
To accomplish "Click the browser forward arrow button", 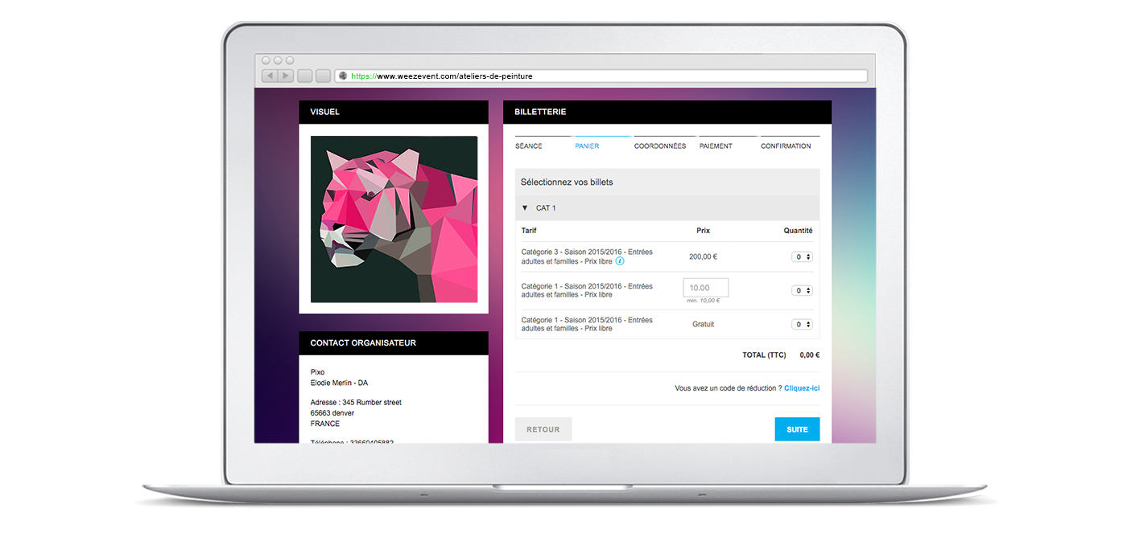I will [x=285, y=76].
